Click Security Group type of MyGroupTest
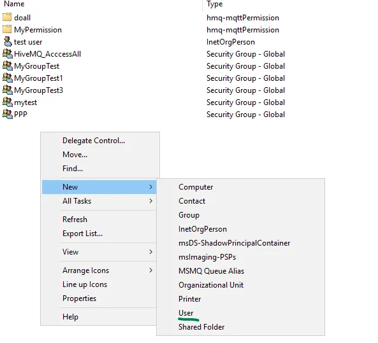This screenshot has width=378, height=343. (245, 66)
